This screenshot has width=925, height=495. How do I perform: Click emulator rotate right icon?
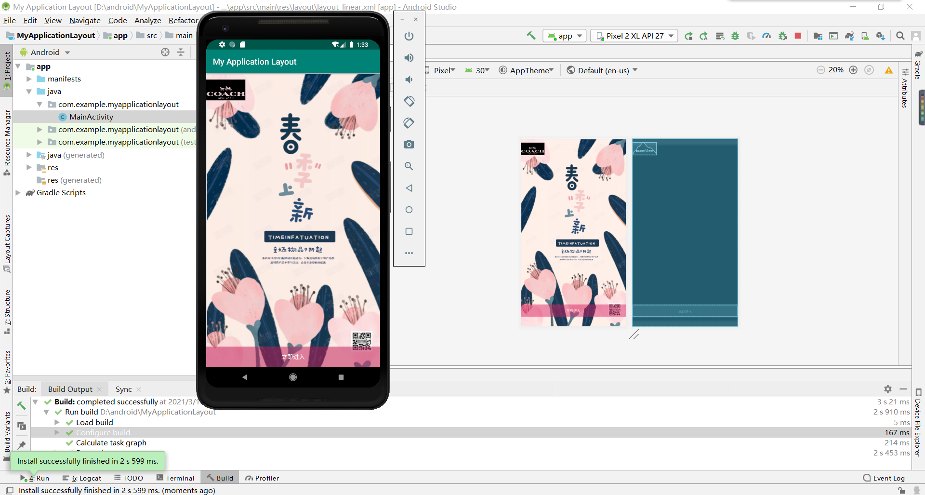point(409,123)
